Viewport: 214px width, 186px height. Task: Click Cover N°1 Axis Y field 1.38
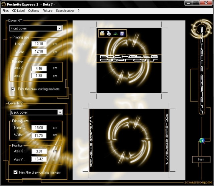point(39,76)
